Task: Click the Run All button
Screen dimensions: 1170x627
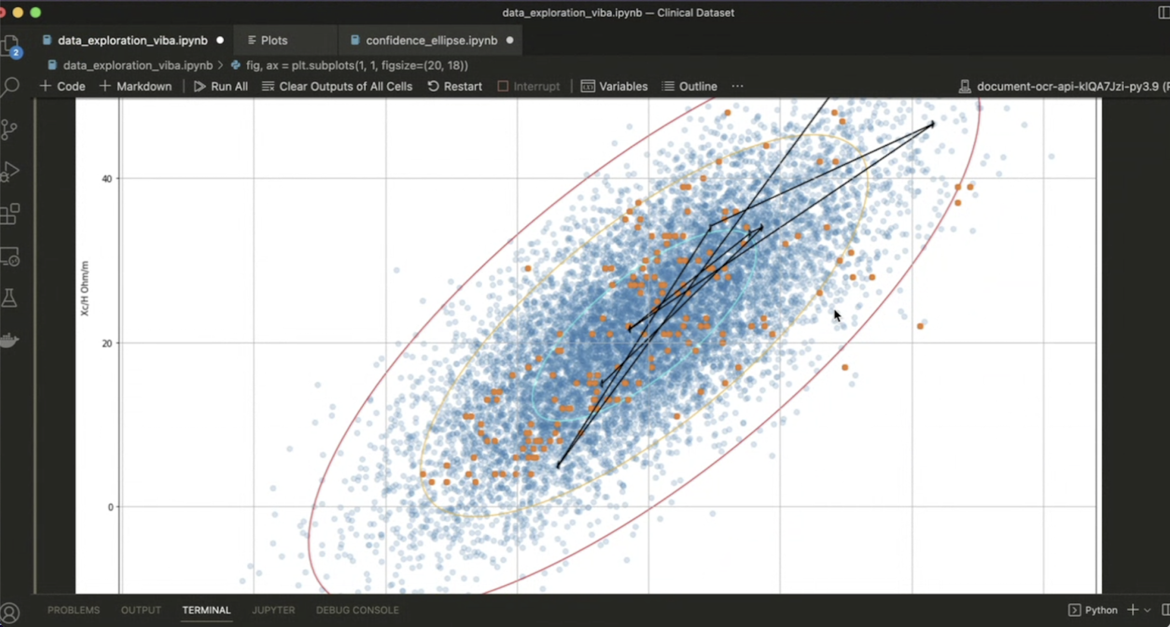Action: [x=221, y=86]
